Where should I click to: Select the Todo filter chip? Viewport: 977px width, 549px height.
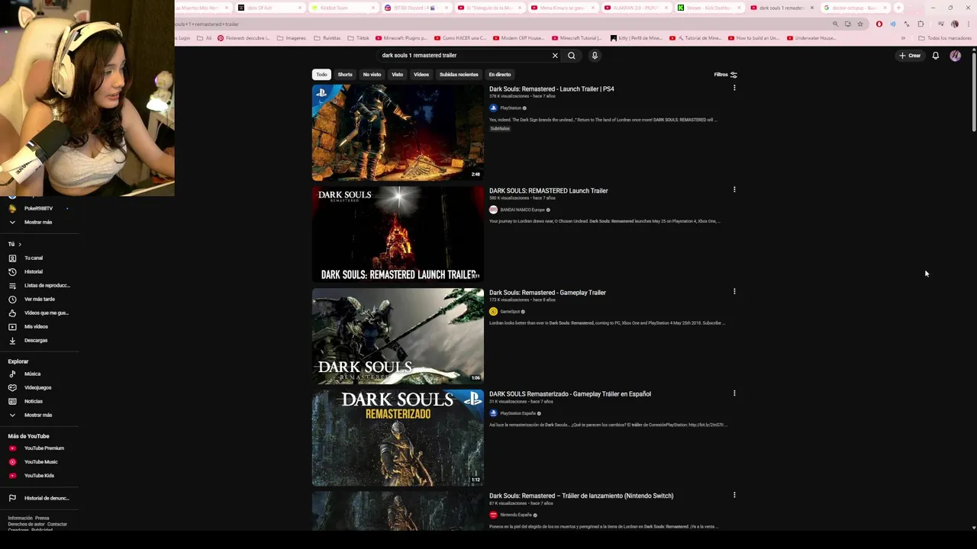coord(321,75)
